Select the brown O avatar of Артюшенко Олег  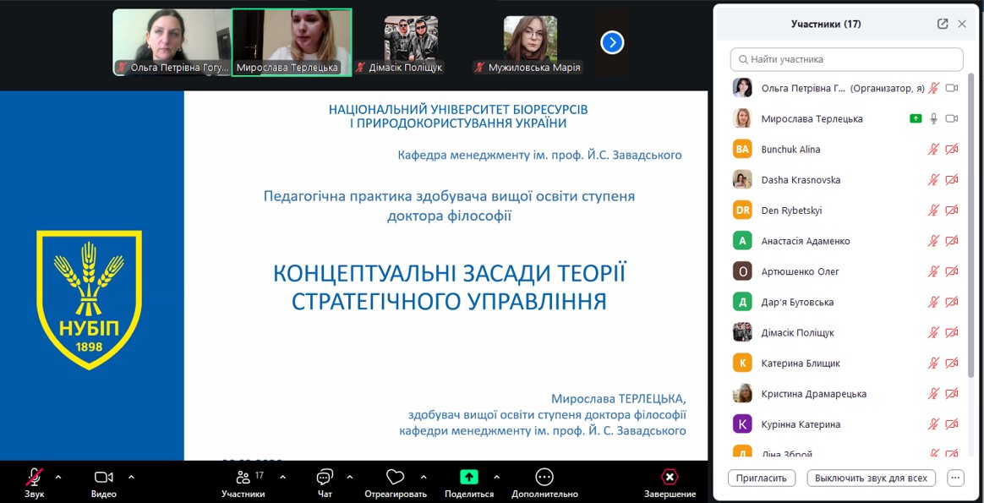click(x=742, y=271)
